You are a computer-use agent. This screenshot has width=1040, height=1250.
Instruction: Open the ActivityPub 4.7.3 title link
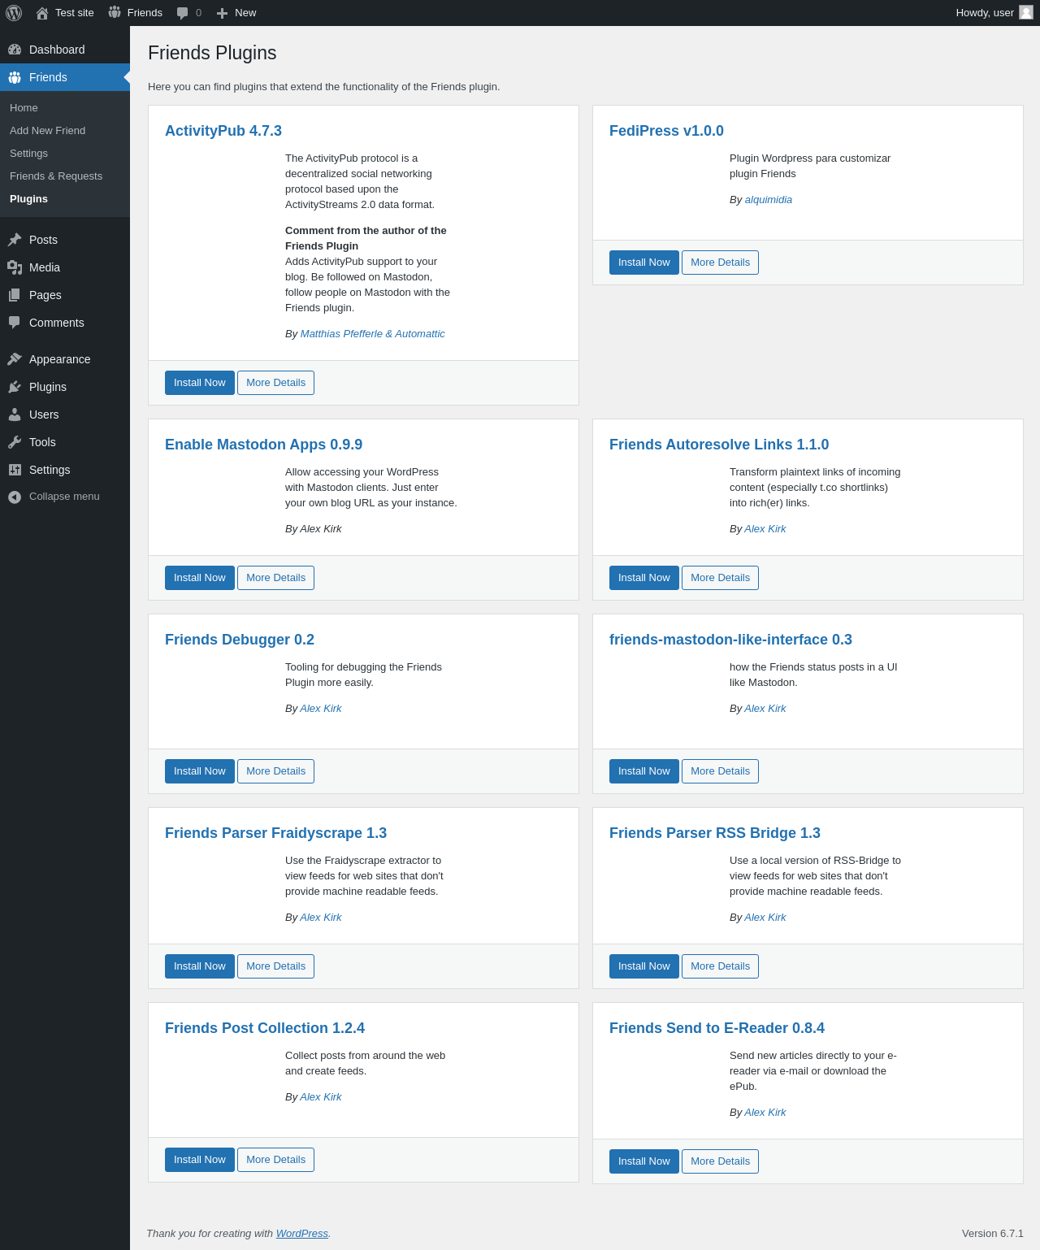223,131
